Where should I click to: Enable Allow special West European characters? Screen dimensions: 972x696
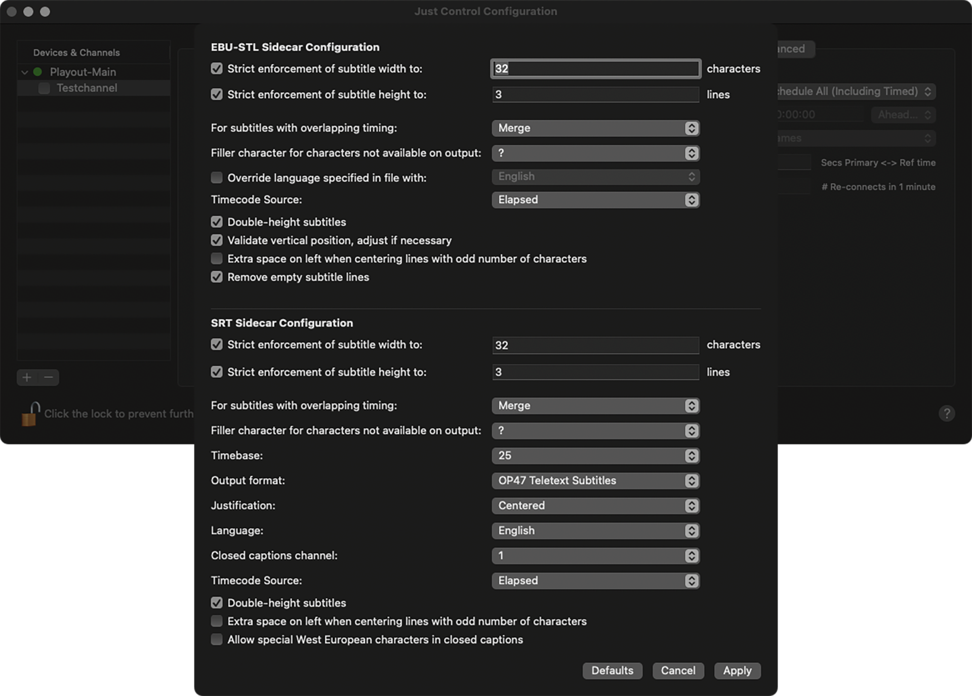tap(217, 640)
